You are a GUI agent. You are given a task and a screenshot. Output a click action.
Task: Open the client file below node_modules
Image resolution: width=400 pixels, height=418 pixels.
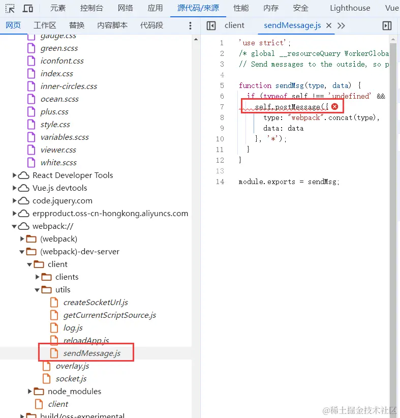pos(58,404)
